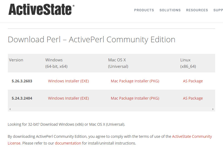Open the documentation link
Screen dimensions: 223x151
[x=68, y=143]
